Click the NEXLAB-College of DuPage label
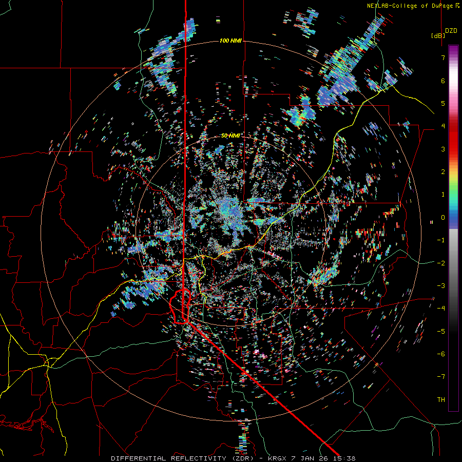This screenshot has height=462, width=462. pos(413,6)
